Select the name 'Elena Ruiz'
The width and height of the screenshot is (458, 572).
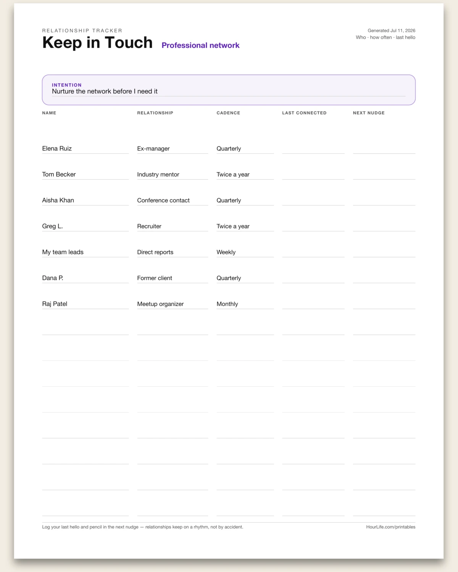[x=57, y=148]
